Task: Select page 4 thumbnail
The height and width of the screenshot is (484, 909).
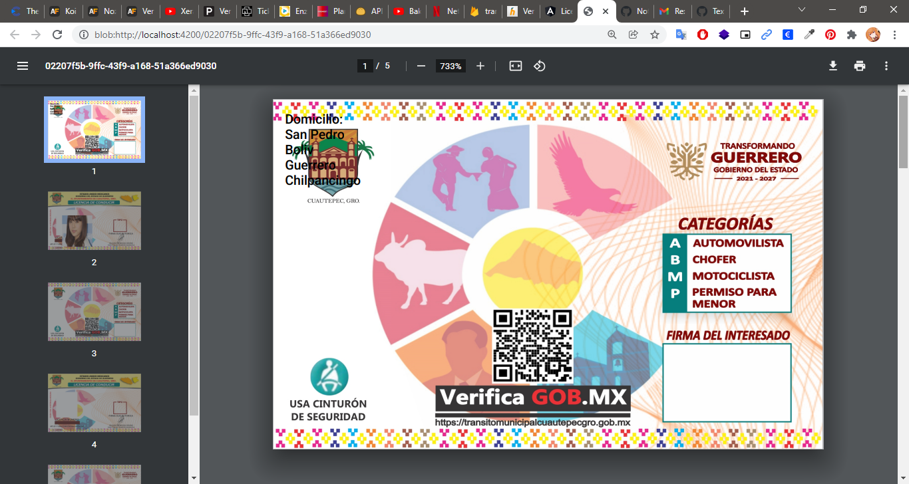Action: tap(94, 403)
